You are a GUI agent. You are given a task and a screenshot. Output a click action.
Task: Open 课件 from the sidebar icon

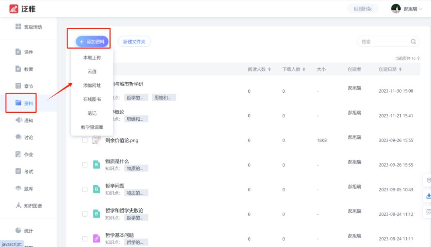pyautogui.click(x=18, y=52)
